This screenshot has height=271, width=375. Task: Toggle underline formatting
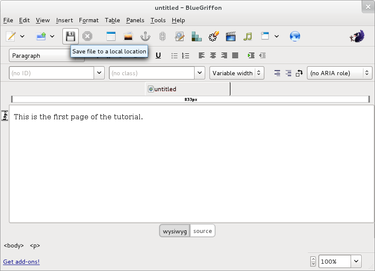pos(158,56)
